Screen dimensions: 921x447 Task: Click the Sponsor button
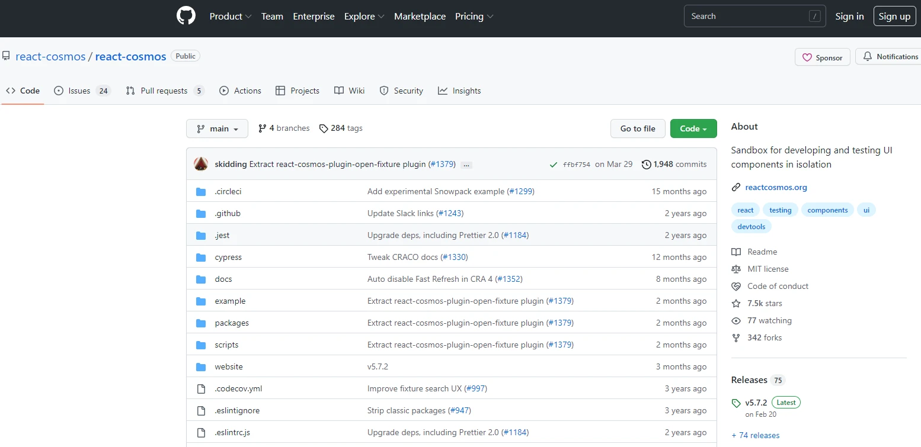[823, 57]
